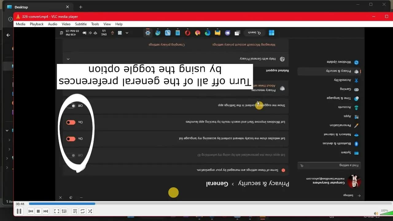
Task: Open the extended settings equalizer panel
Action: [64, 211]
